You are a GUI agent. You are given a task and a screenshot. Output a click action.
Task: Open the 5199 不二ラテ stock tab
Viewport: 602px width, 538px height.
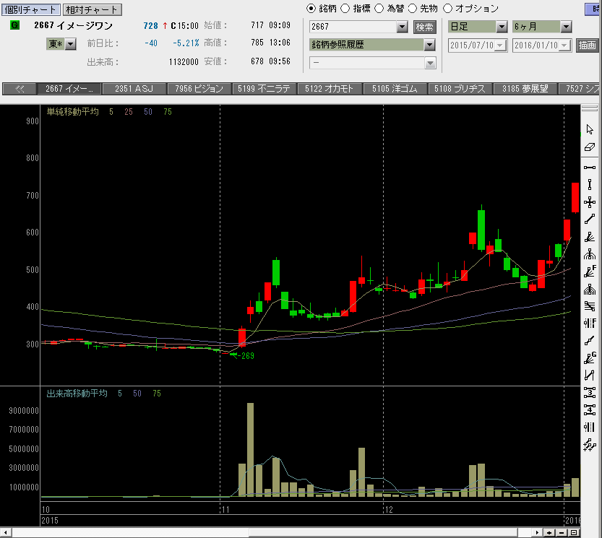pyautogui.click(x=265, y=89)
